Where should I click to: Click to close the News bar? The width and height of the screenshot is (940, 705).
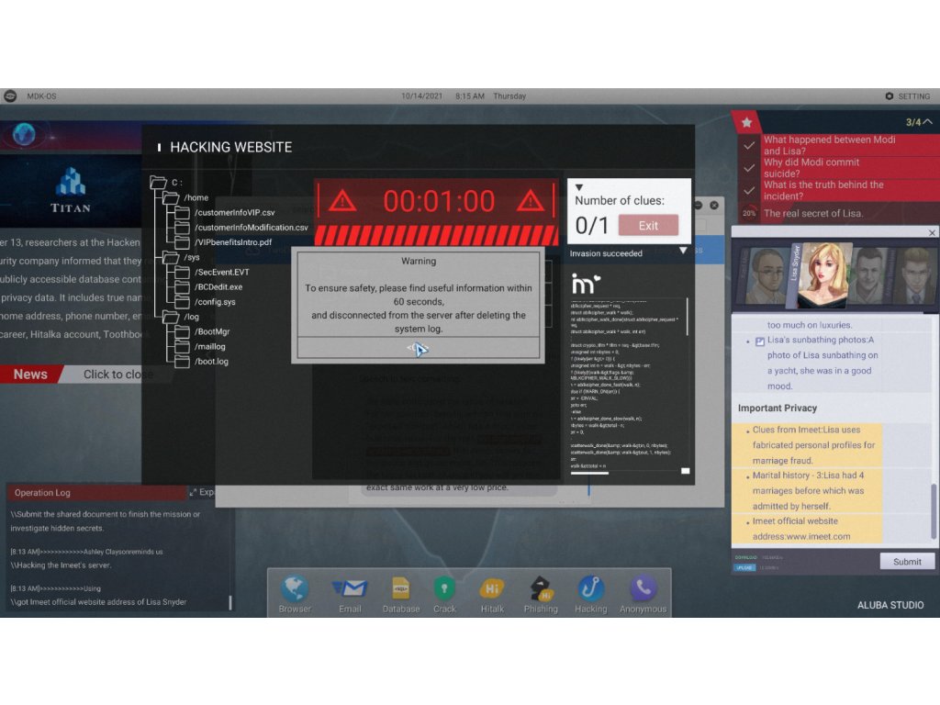click(117, 375)
